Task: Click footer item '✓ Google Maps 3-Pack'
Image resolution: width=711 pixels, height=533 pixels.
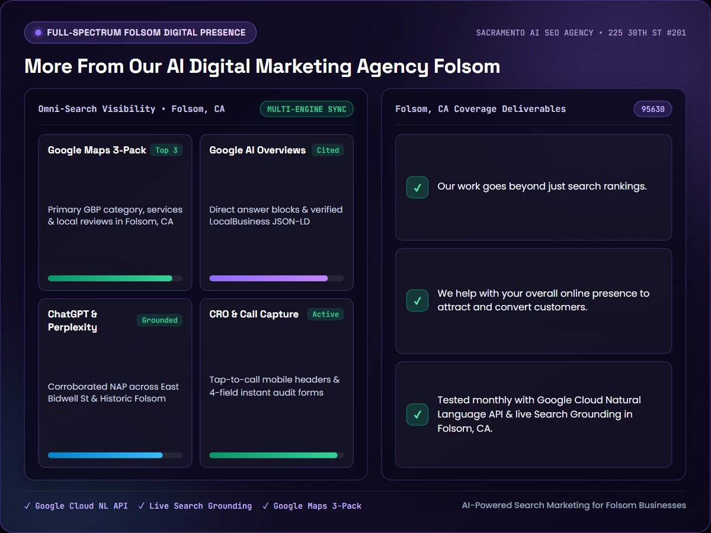Action: pos(312,506)
